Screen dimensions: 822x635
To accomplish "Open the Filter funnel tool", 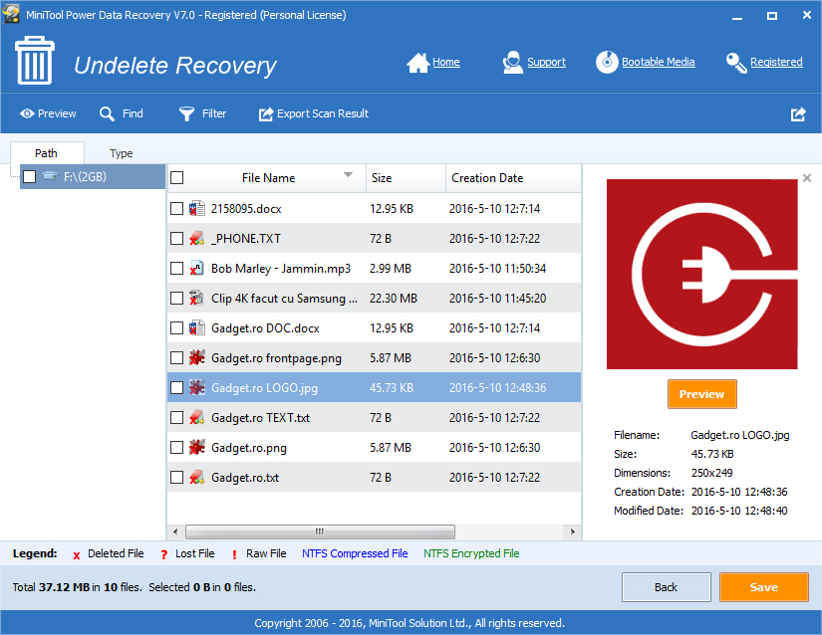I will (186, 114).
